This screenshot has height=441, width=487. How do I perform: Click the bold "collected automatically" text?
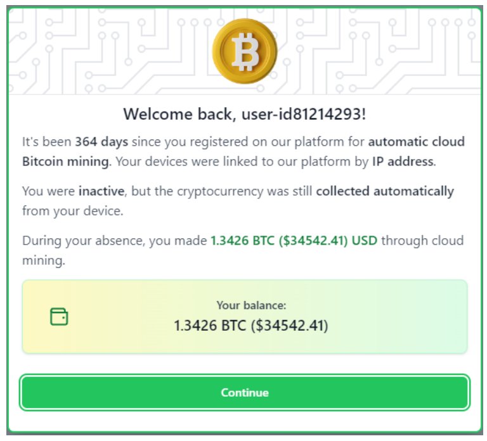pyautogui.click(x=385, y=191)
